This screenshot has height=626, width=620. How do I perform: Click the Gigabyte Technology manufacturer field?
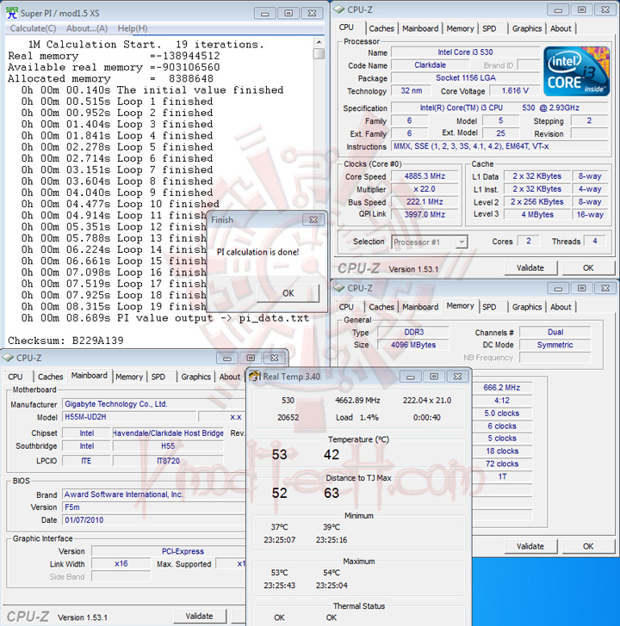coord(154,404)
